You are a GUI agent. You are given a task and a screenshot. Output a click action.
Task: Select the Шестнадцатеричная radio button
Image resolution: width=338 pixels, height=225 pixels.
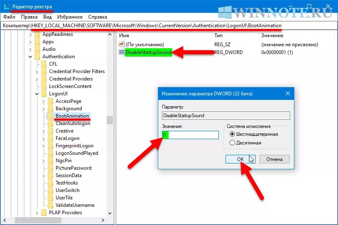pos(232,134)
